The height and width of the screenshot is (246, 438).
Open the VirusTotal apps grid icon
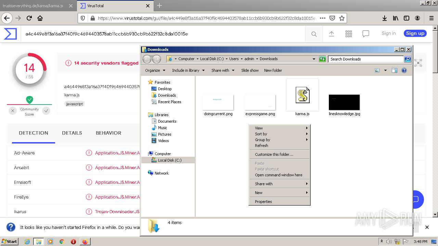349,33
